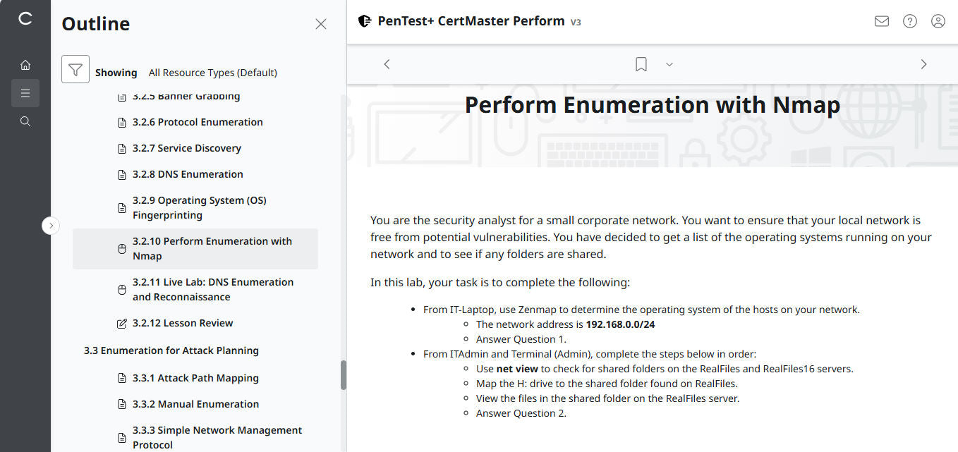Open the messages envelope icon
The height and width of the screenshot is (452, 958).
pos(881,21)
